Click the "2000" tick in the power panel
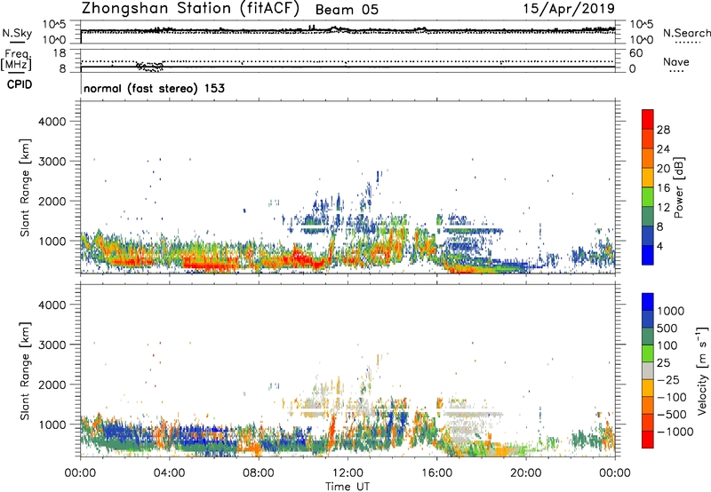Image resolution: width=711 pixels, height=492 pixels. pos(52,201)
